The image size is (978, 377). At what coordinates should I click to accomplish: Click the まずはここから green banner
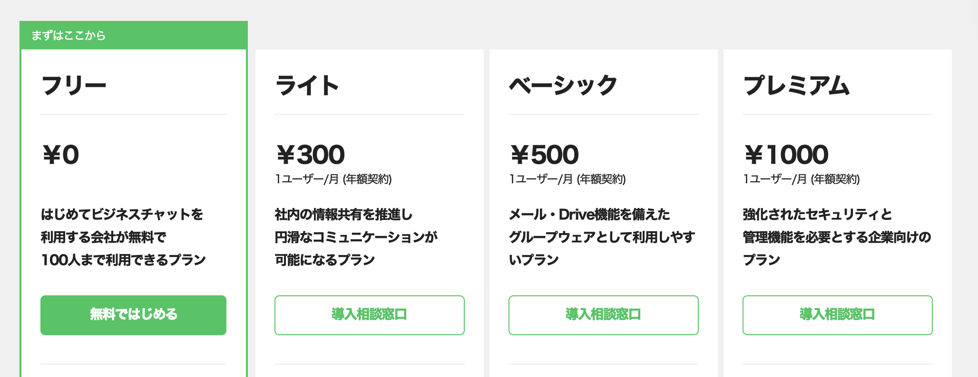(x=134, y=35)
